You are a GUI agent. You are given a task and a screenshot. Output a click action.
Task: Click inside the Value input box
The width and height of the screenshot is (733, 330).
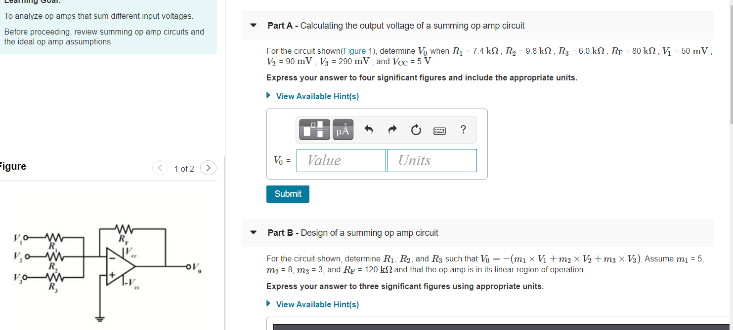click(x=341, y=160)
